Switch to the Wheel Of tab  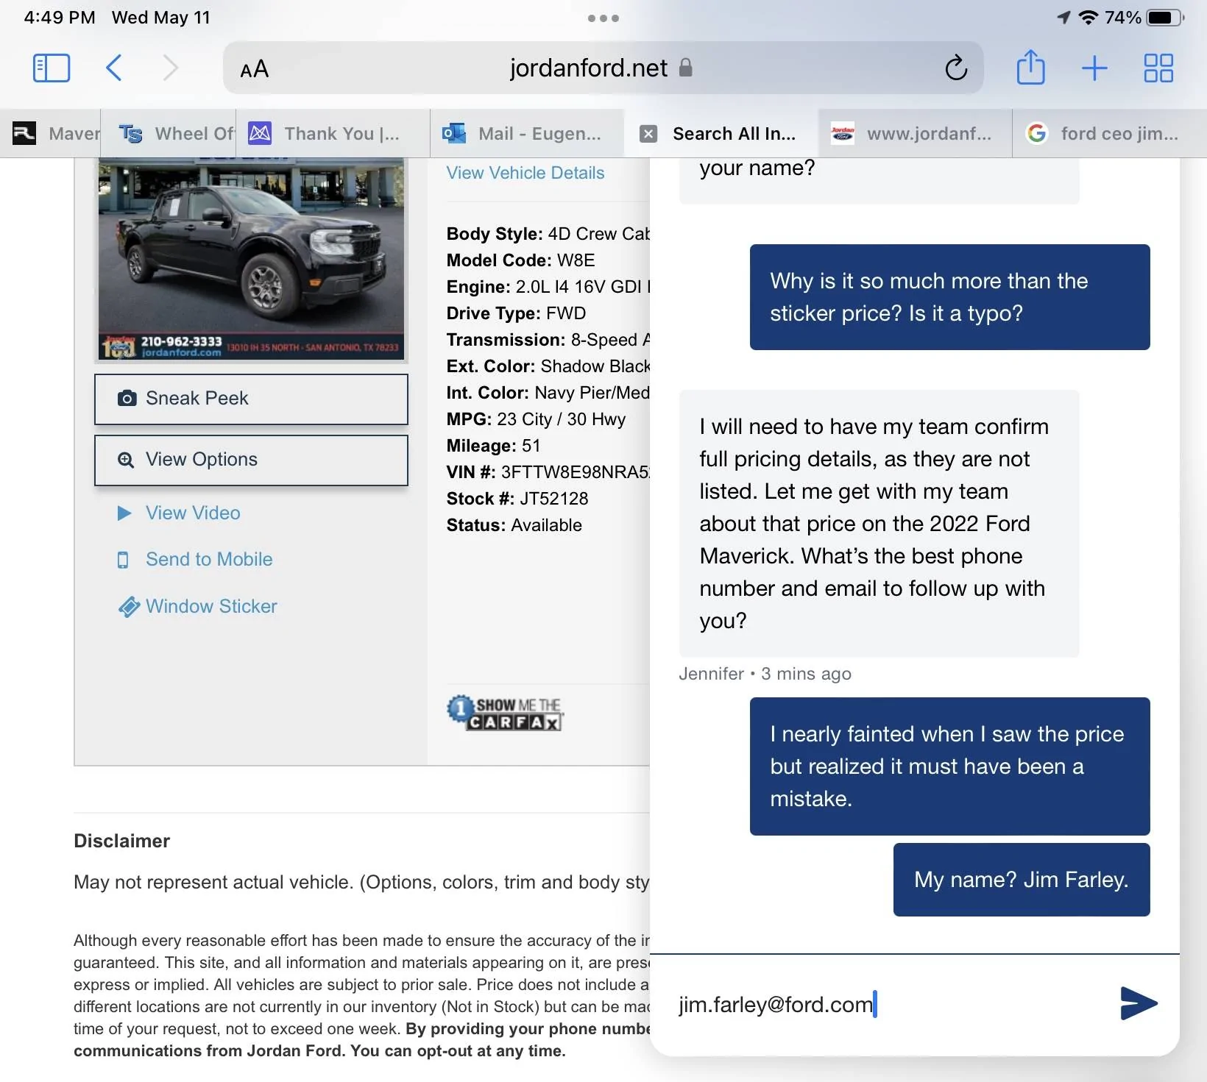click(169, 133)
